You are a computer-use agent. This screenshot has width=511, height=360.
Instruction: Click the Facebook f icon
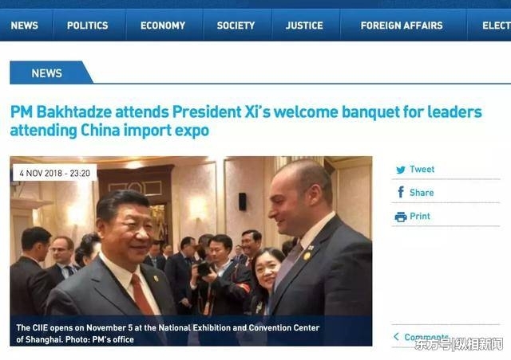point(401,192)
